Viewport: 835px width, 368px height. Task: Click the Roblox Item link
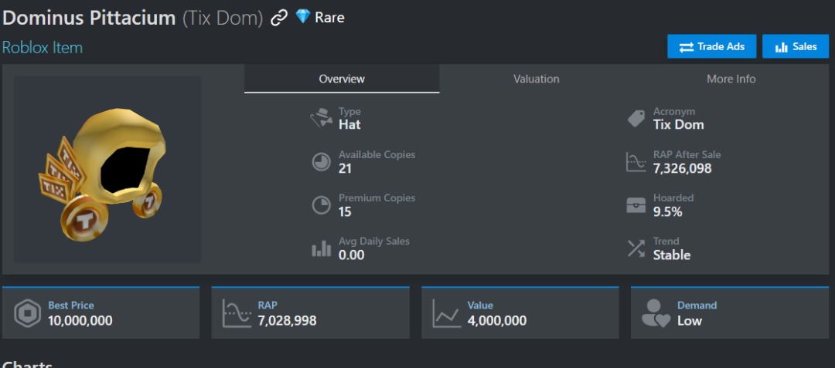(x=43, y=47)
